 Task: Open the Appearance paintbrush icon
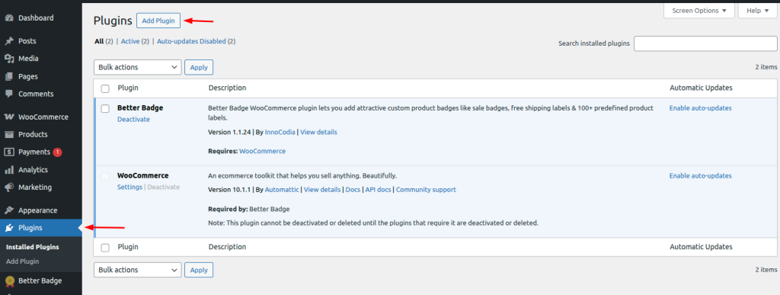pos(9,210)
